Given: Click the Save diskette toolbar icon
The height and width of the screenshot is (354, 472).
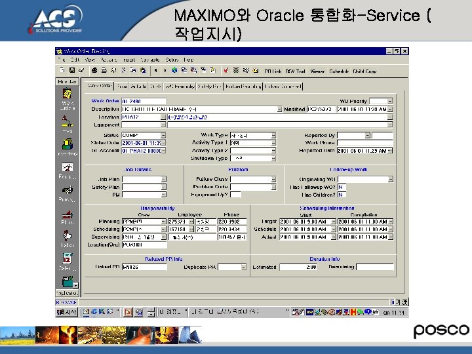Looking at the screenshot, I should coord(72,70).
